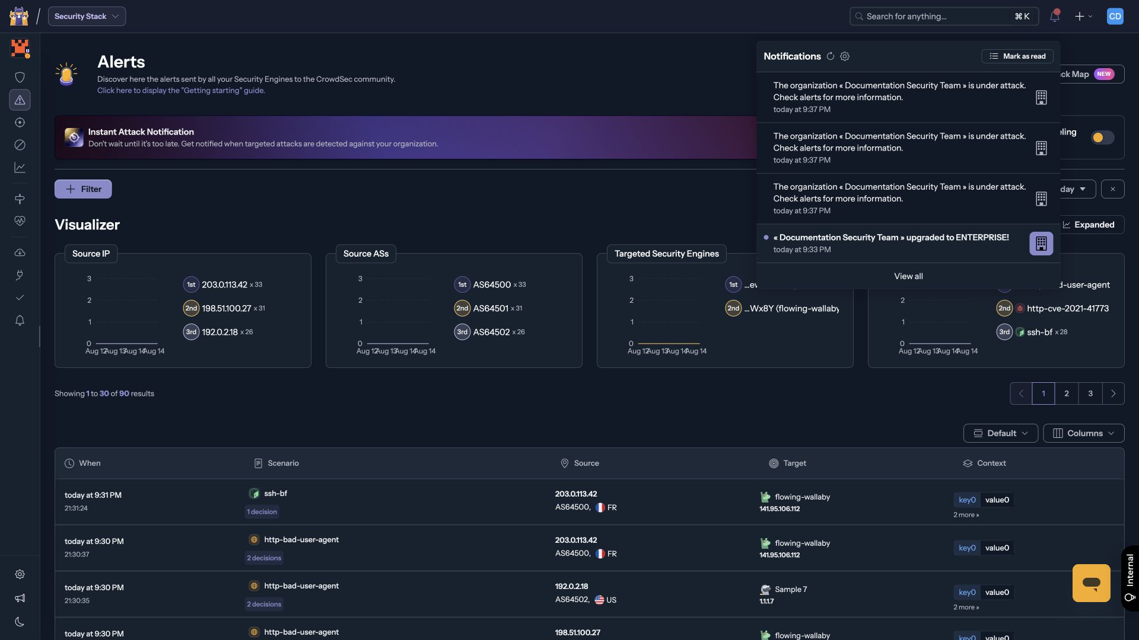Open the signpost icon in sidebar
This screenshot has width=1139, height=640.
tap(20, 199)
